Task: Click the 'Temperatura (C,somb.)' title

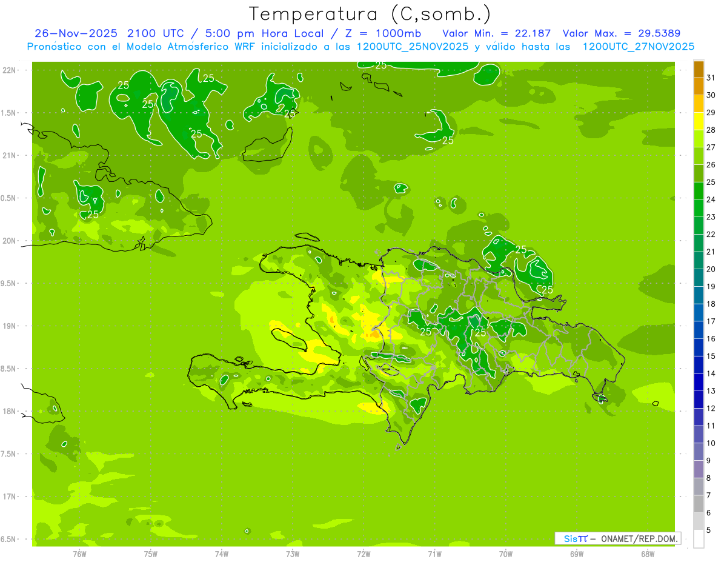Action: click(370, 14)
